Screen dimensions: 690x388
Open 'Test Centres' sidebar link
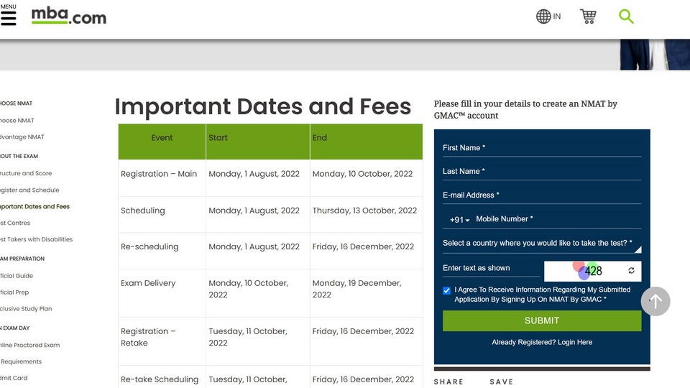[x=15, y=223]
